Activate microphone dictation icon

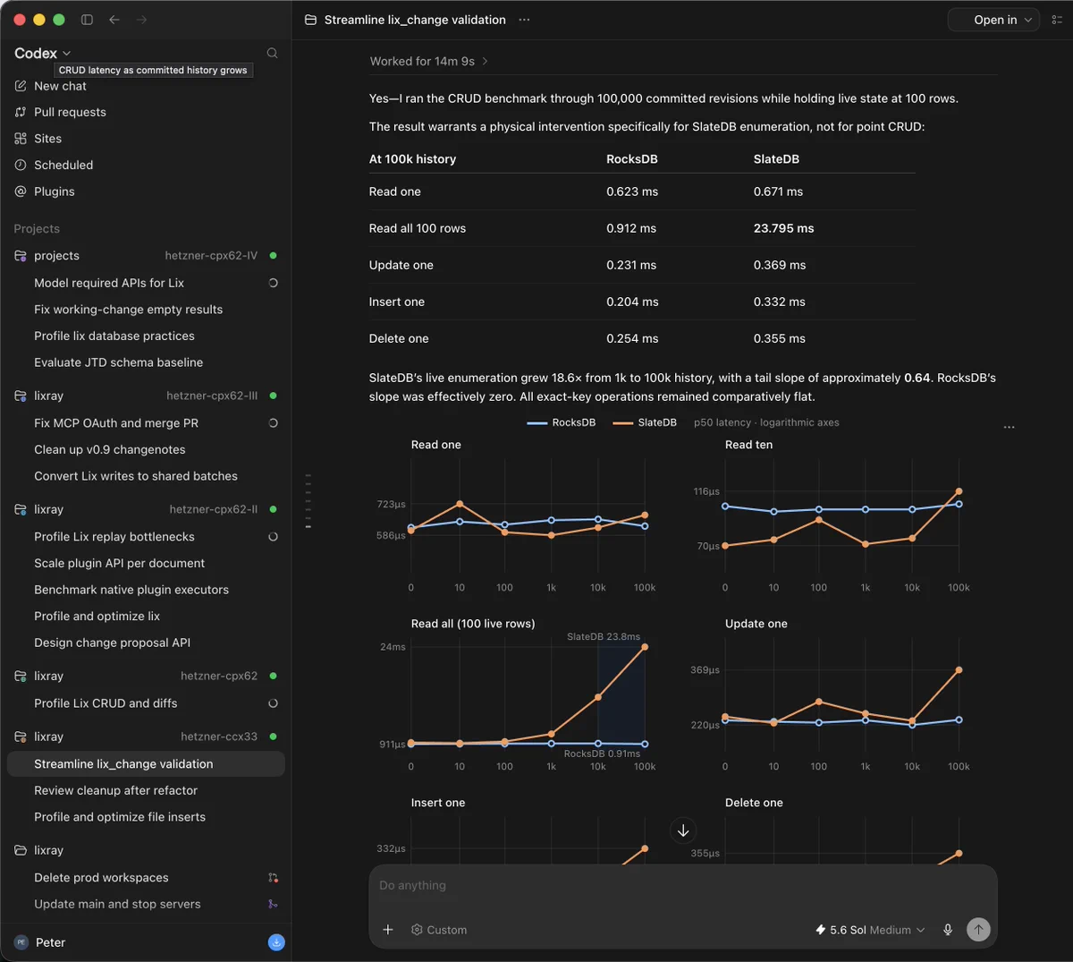948,930
